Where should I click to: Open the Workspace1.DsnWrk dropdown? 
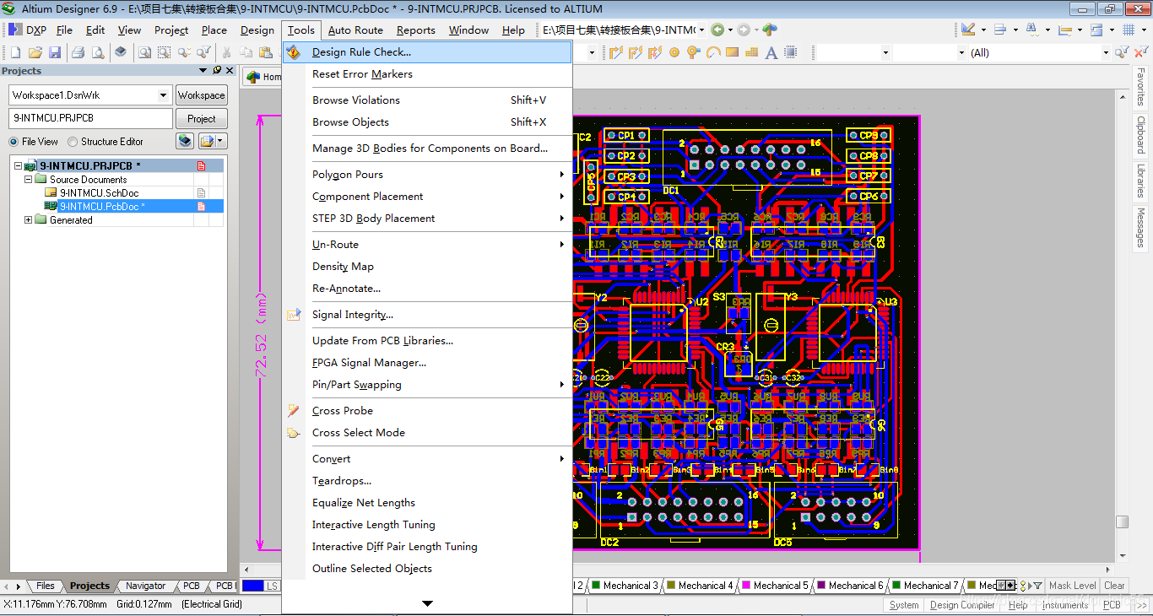(164, 95)
